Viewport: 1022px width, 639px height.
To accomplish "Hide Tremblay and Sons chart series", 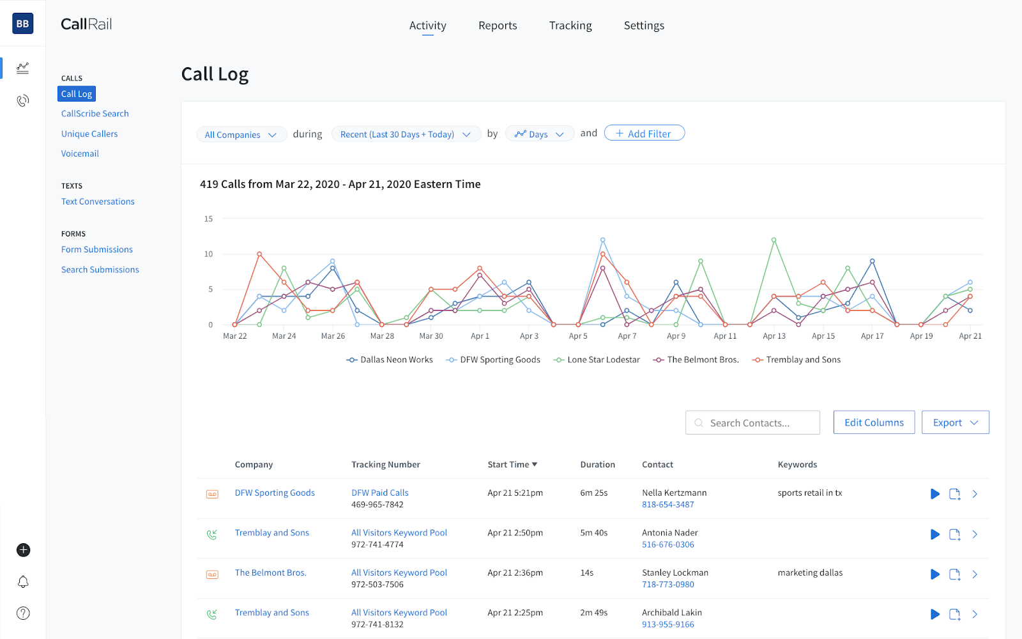I will 797,360.
